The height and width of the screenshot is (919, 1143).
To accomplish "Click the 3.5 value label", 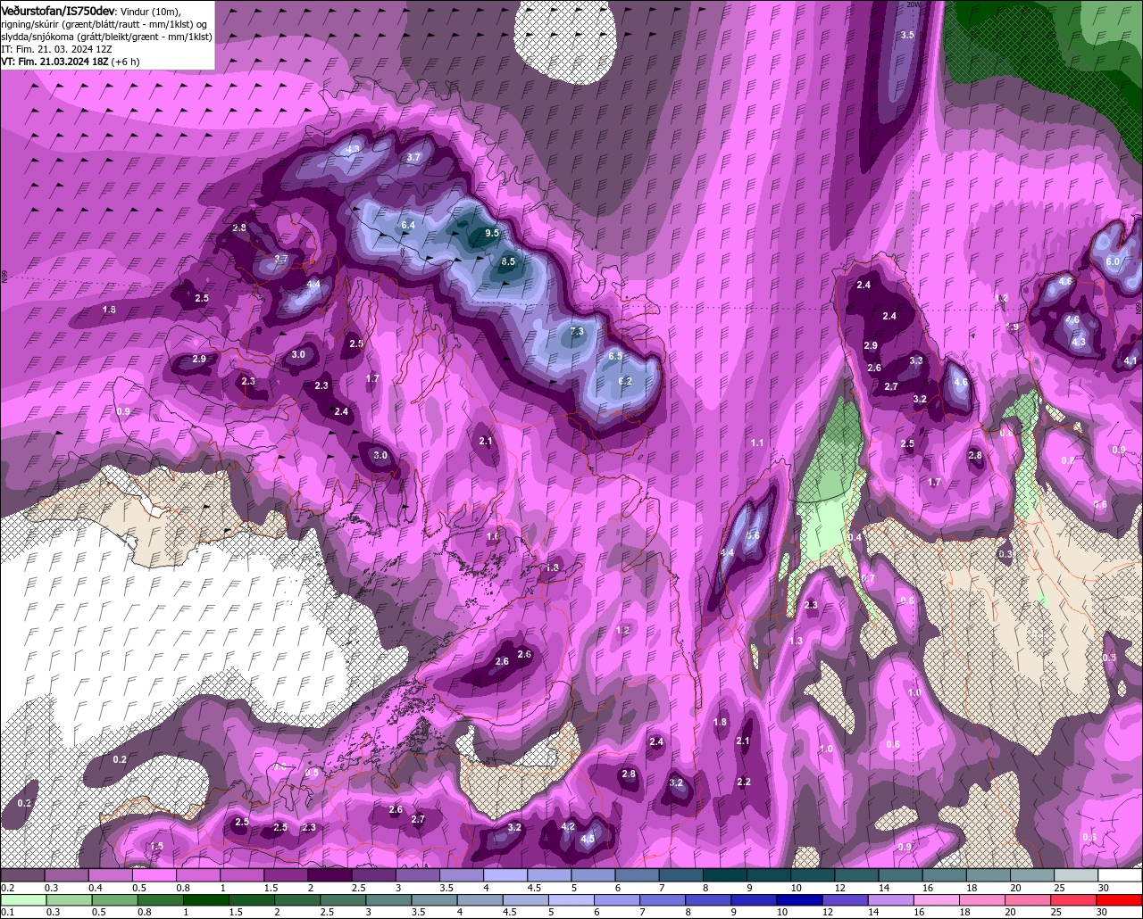I will (907, 35).
